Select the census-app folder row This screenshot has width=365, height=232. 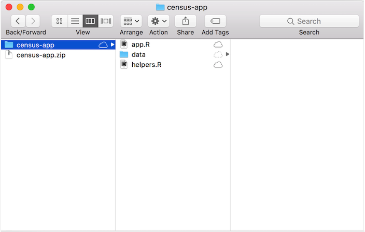(58, 45)
